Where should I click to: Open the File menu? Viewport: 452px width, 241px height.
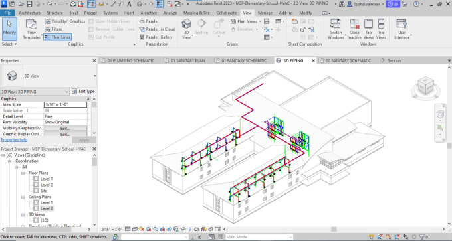(x=7, y=13)
